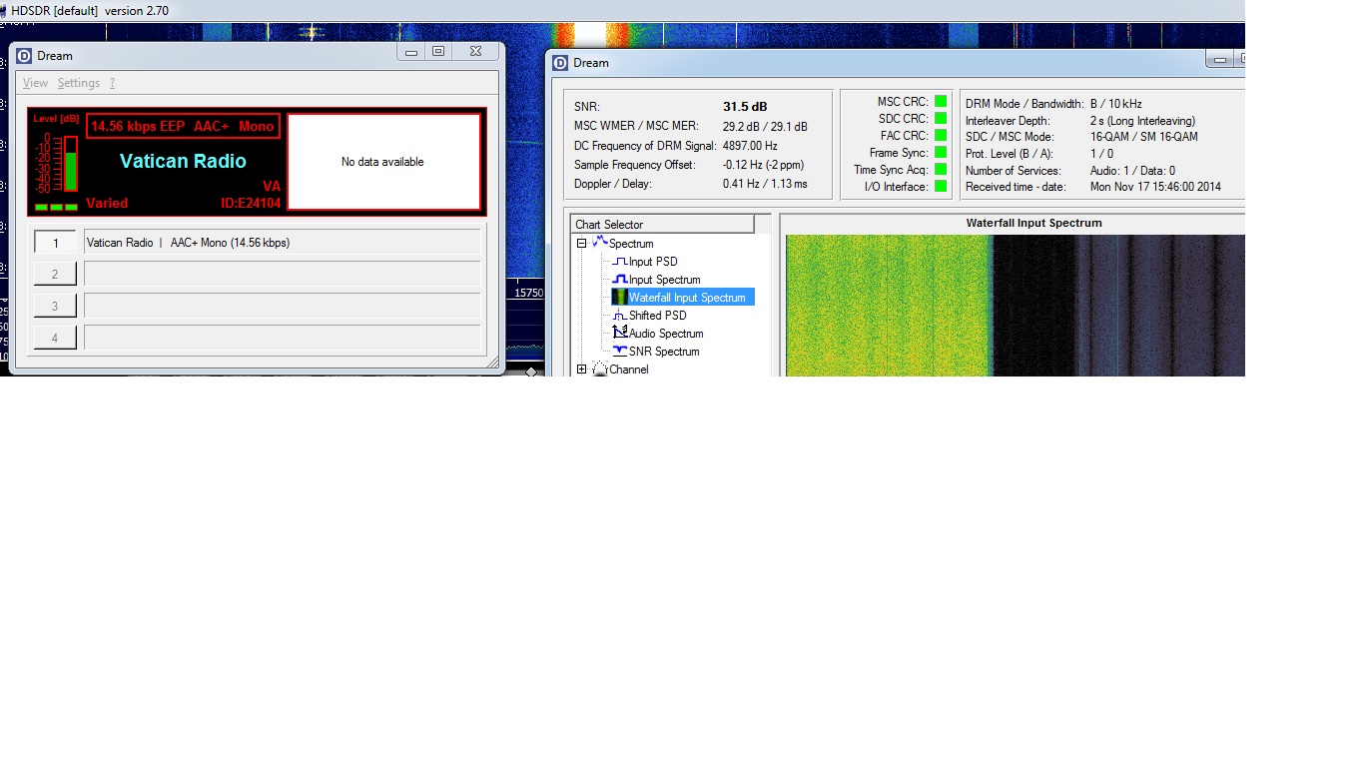Image resolution: width=1364 pixels, height=767 pixels.
Task: Select Input PSD chart
Action: click(653, 262)
